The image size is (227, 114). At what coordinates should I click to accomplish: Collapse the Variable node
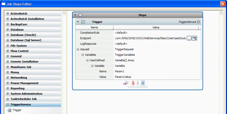pyautogui.click(x=92, y=66)
